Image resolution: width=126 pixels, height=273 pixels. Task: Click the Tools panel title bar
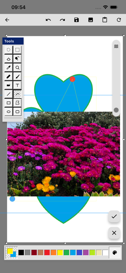pyautogui.click(x=13, y=41)
